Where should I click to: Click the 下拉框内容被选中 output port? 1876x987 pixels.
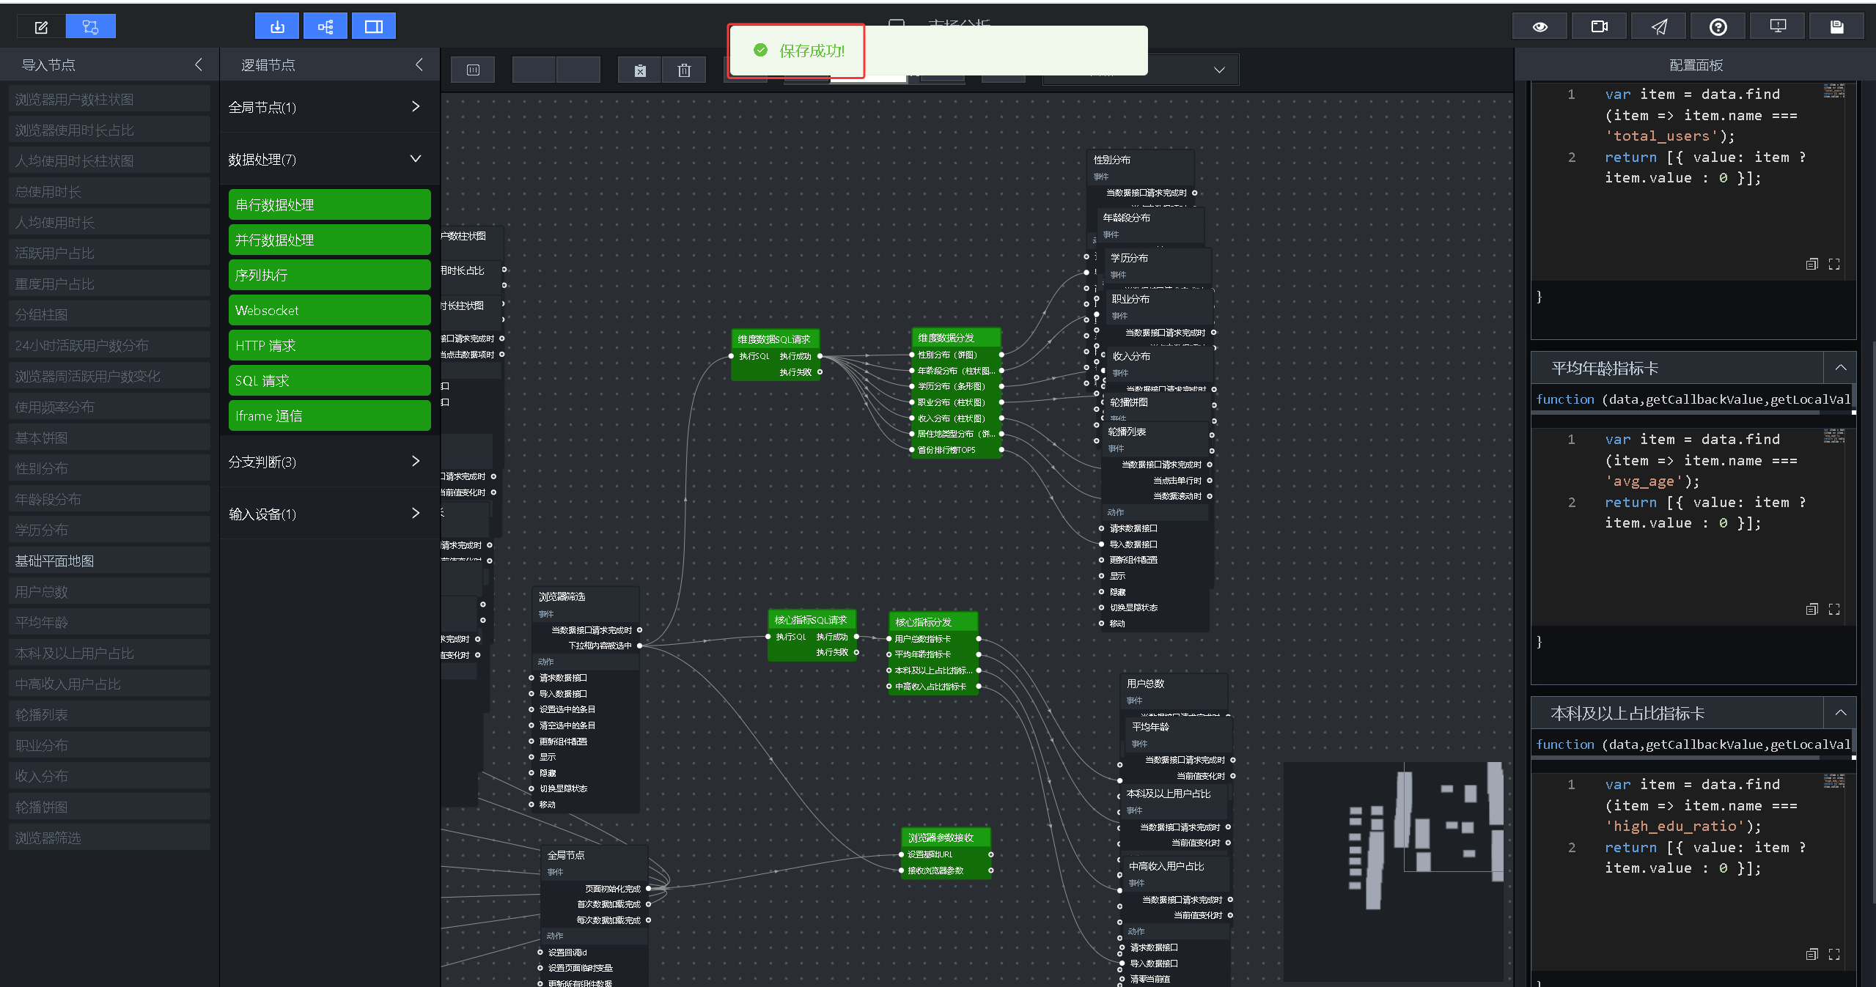(639, 646)
